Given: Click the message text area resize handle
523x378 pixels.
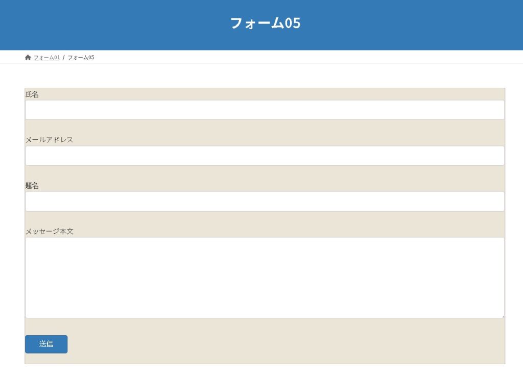Looking at the screenshot, I should (x=503, y=316).
